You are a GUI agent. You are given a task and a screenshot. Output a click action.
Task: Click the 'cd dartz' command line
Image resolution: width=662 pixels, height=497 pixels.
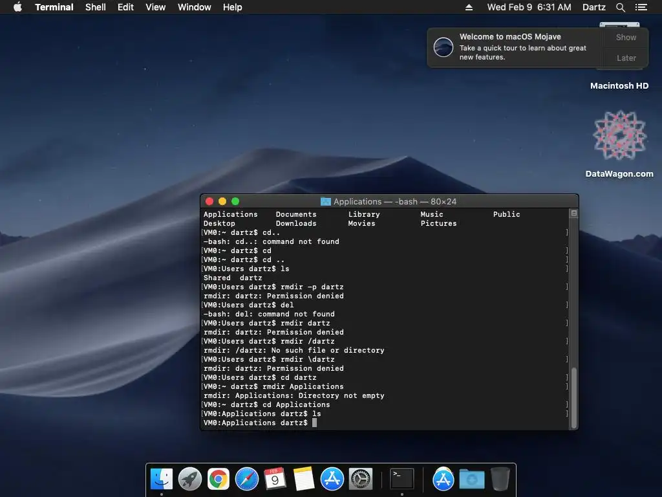click(x=260, y=377)
